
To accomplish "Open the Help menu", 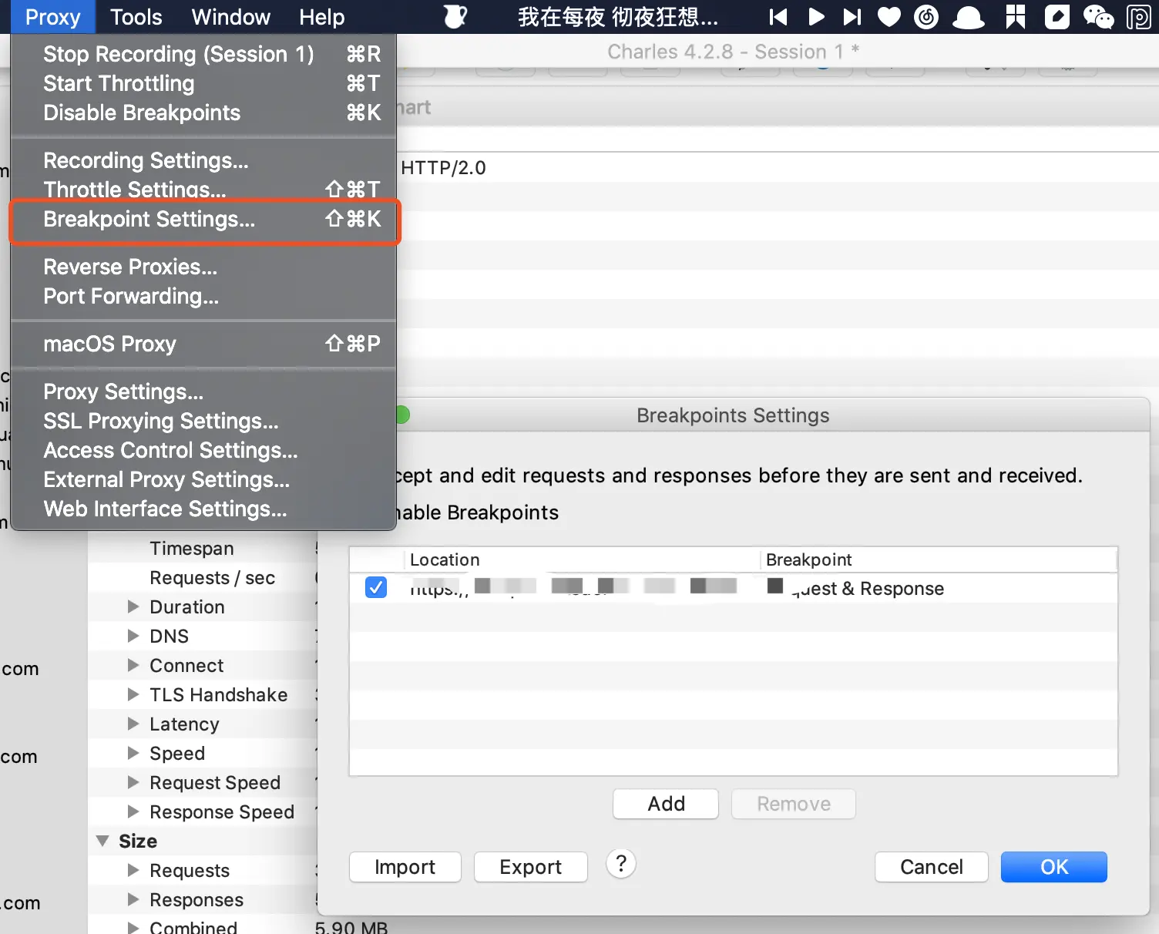I will pos(322,17).
